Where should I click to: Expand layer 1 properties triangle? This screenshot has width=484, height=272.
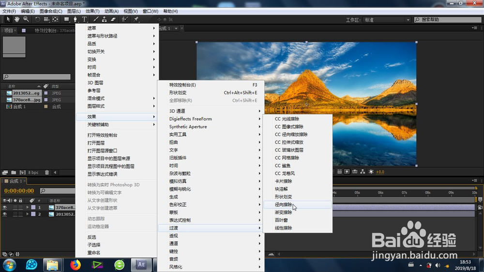click(x=28, y=208)
